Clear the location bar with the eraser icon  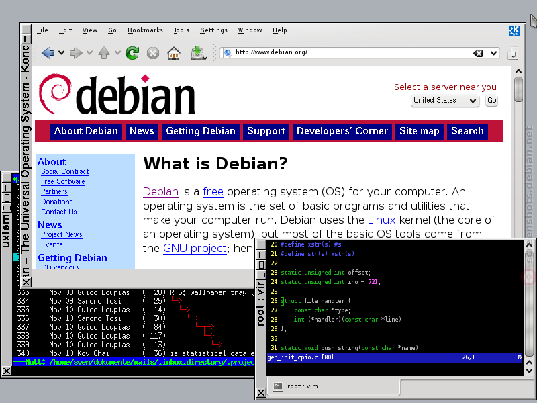(x=478, y=53)
